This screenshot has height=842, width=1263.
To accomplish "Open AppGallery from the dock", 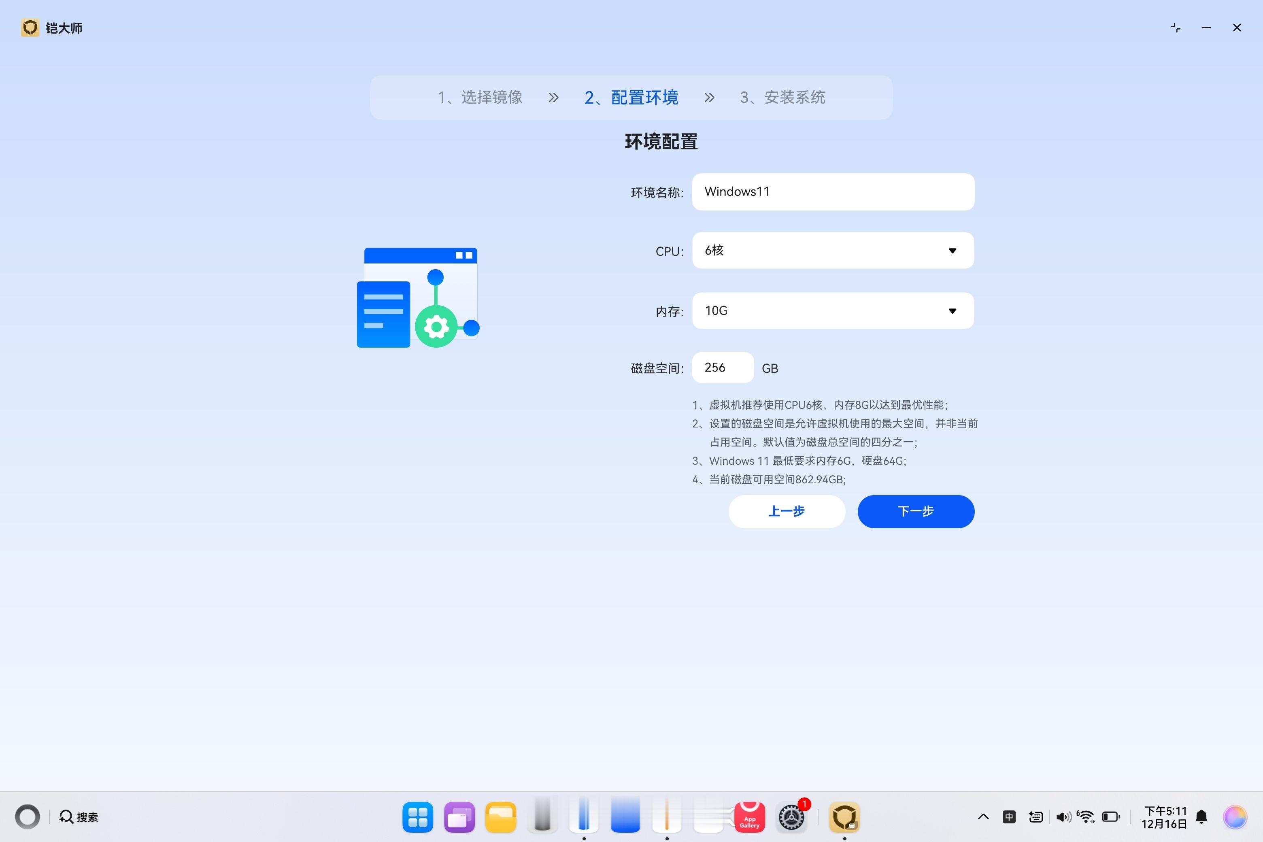I will click(749, 817).
